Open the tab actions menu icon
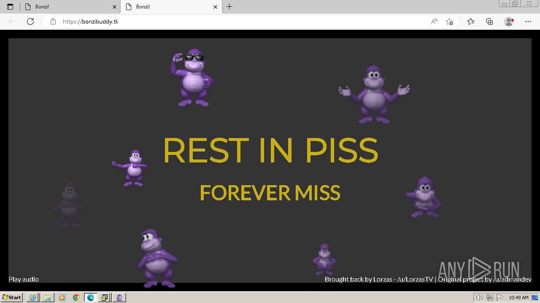Image resolution: width=540 pixels, height=303 pixels. tap(10, 7)
